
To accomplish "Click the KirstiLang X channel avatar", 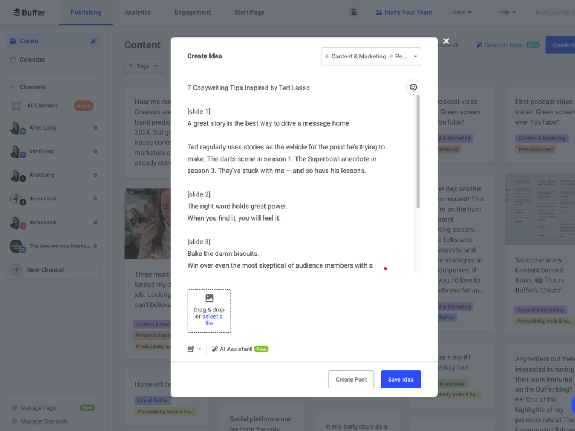I will [16, 175].
